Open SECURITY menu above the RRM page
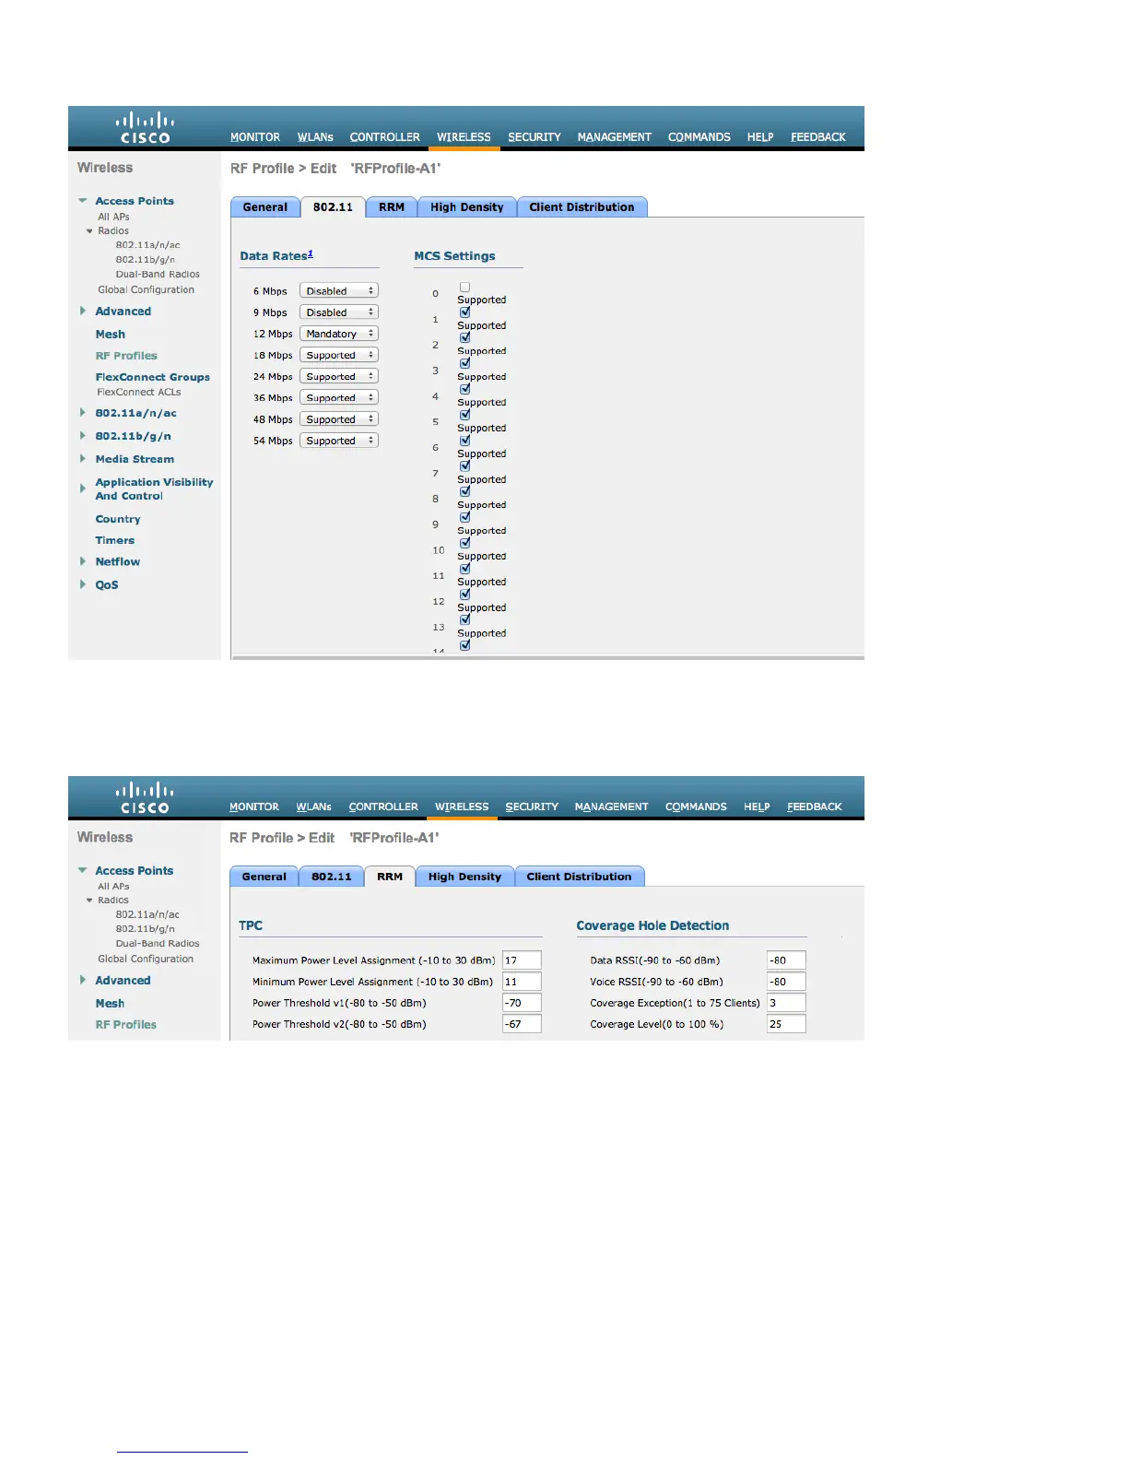1128x1460 pixels. click(532, 807)
